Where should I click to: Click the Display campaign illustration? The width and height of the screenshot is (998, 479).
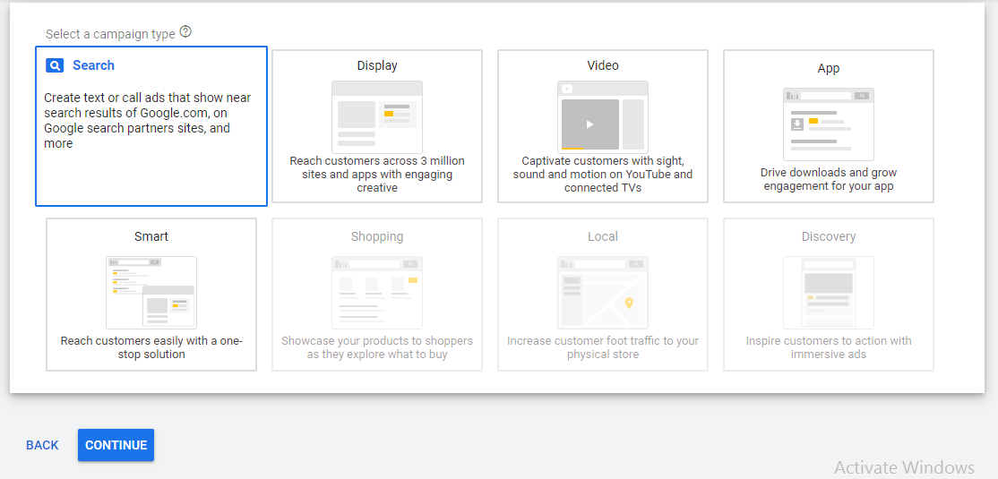[377, 117]
